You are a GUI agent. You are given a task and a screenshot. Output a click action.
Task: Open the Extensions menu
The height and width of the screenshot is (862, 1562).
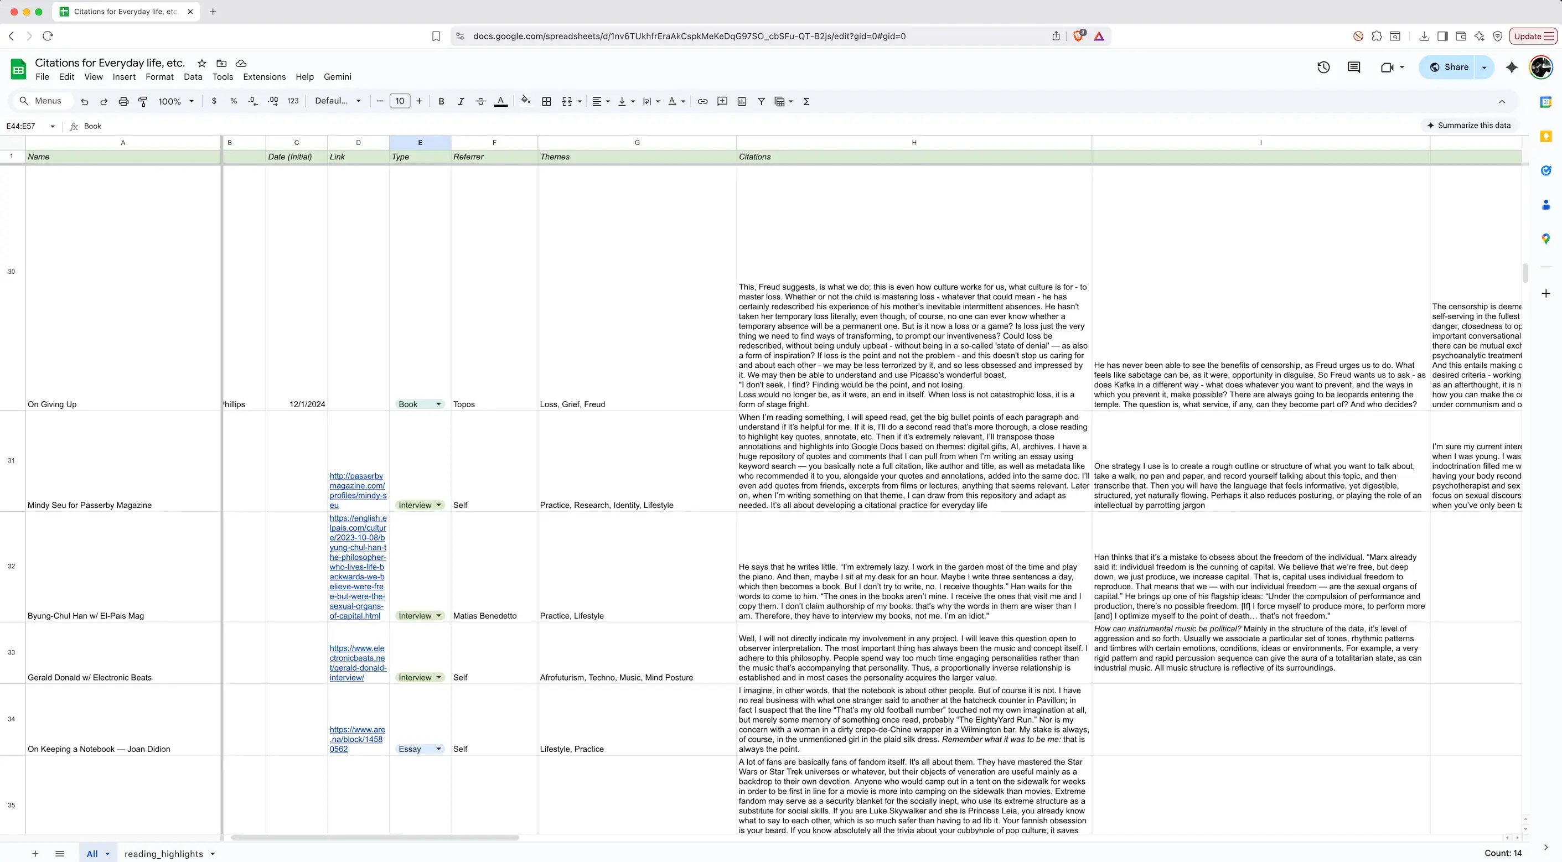pyautogui.click(x=264, y=77)
